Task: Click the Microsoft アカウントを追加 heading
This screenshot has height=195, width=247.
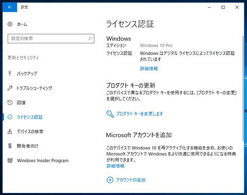Action: coord(139,135)
